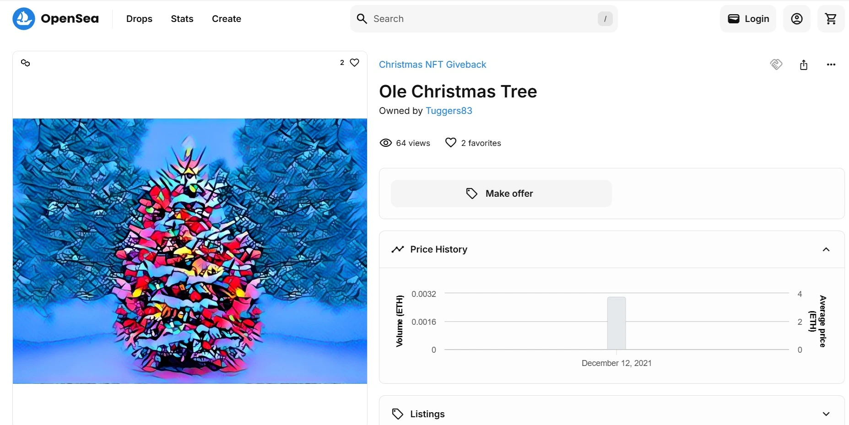
Task: Click the search magnifier icon
Action: [362, 19]
